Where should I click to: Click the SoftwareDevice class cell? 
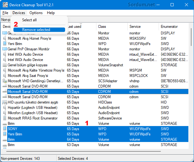(x=110, y=118)
